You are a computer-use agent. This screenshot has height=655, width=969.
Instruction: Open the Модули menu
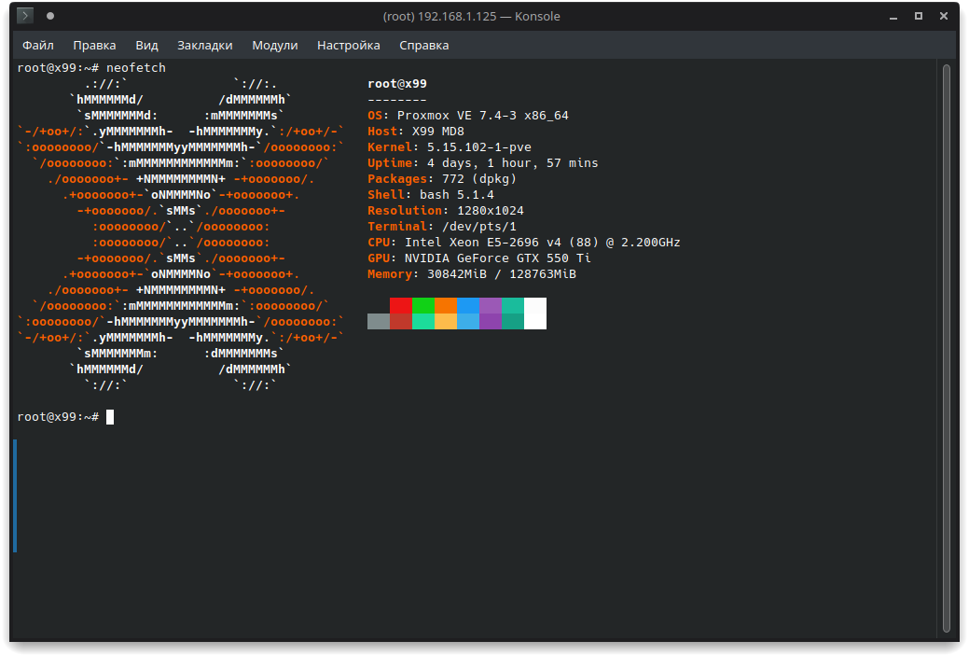(x=275, y=45)
